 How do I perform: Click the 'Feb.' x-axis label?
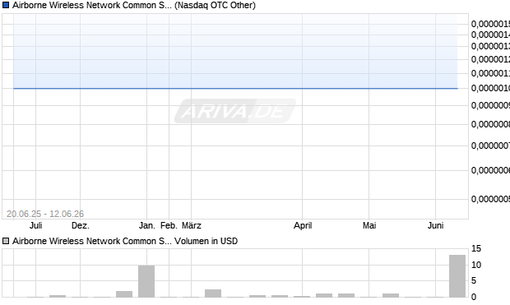169,225
